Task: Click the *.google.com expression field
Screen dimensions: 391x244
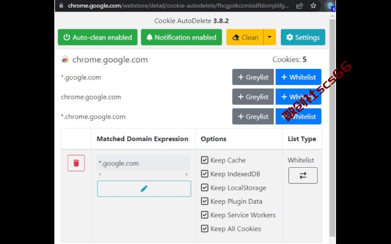Action: pos(143,163)
